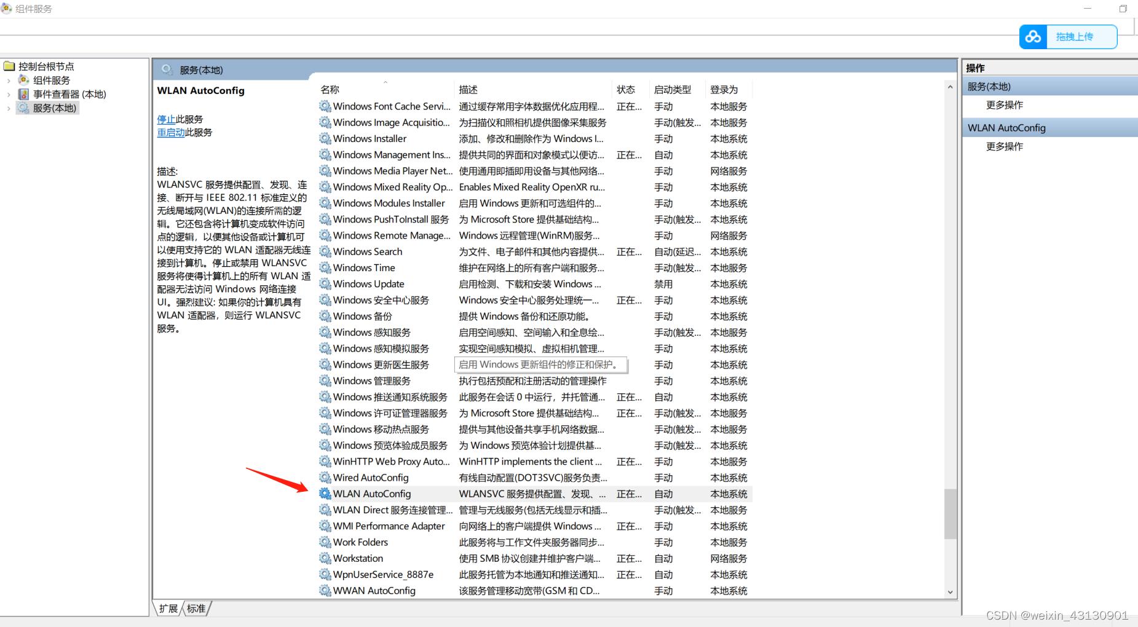Click the 组件服务 title bar app icon
Image resolution: width=1138 pixels, height=627 pixels.
tap(7, 9)
